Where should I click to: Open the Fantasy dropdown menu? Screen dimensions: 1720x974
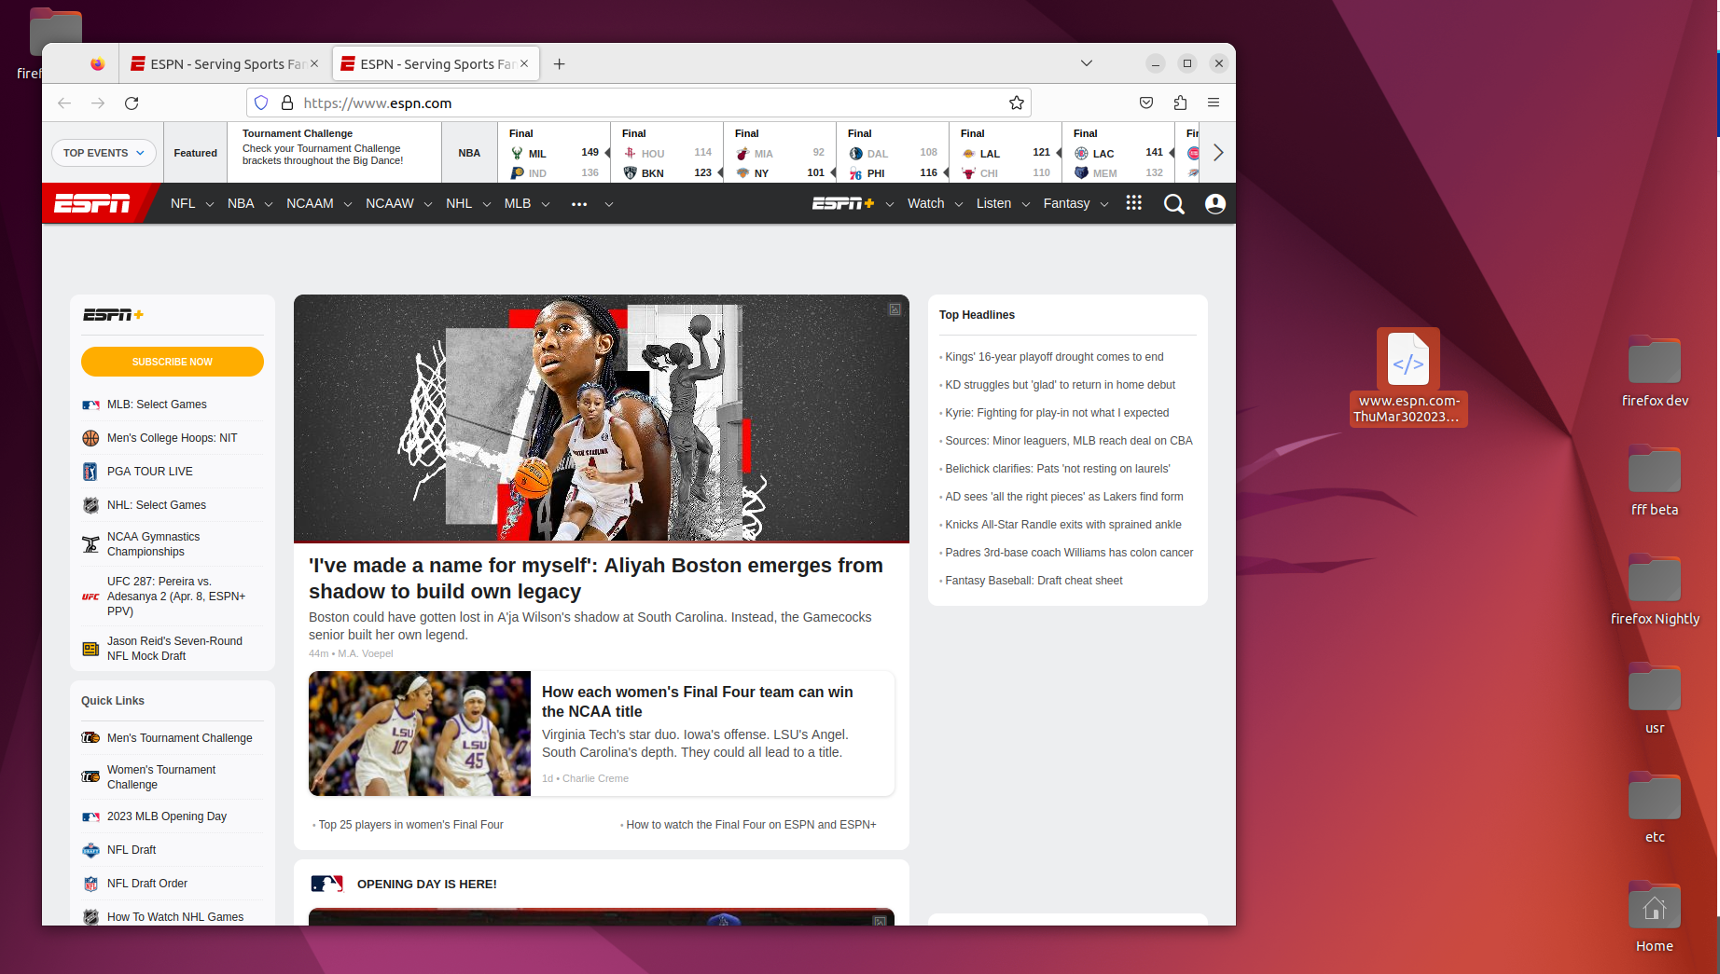1066,203
